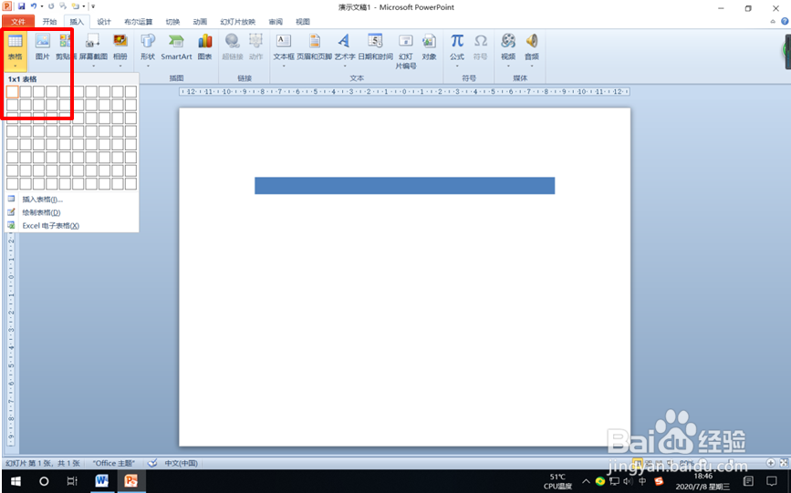Click the 艺术字 (WordArt) icon

click(x=345, y=42)
